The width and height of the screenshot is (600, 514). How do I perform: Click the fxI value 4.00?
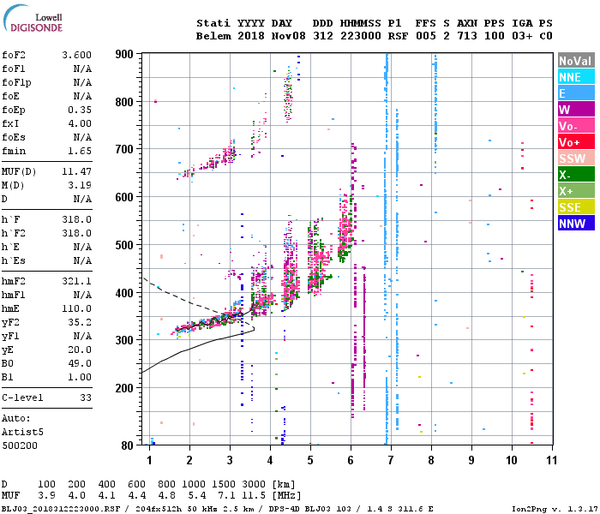coord(80,123)
